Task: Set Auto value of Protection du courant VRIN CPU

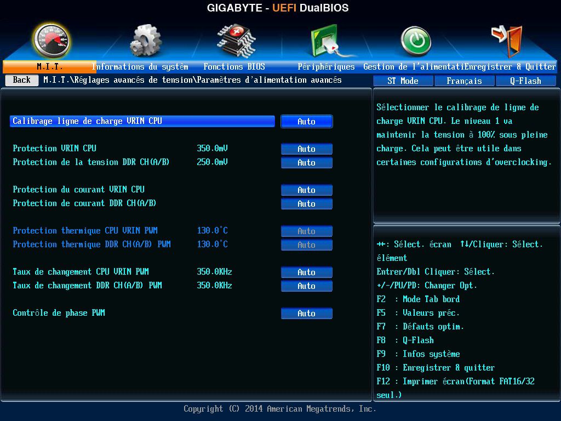Action: pyautogui.click(x=307, y=190)
